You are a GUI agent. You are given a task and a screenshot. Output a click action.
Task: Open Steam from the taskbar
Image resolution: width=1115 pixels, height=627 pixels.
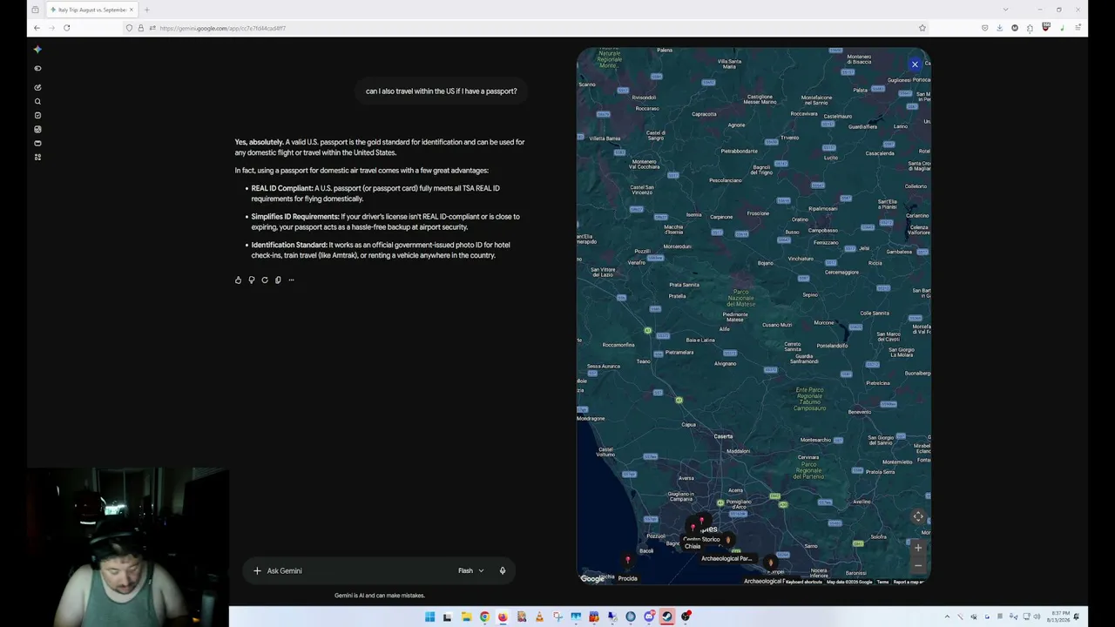click(x=667, y=617)
